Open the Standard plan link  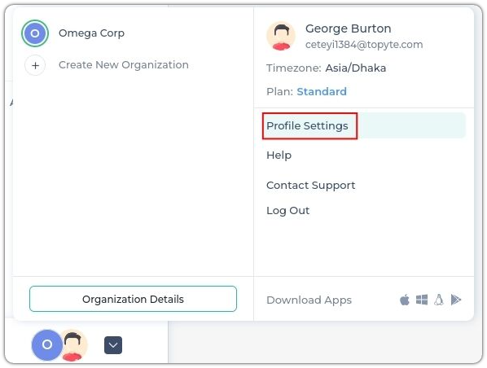(x=322, y=92)
